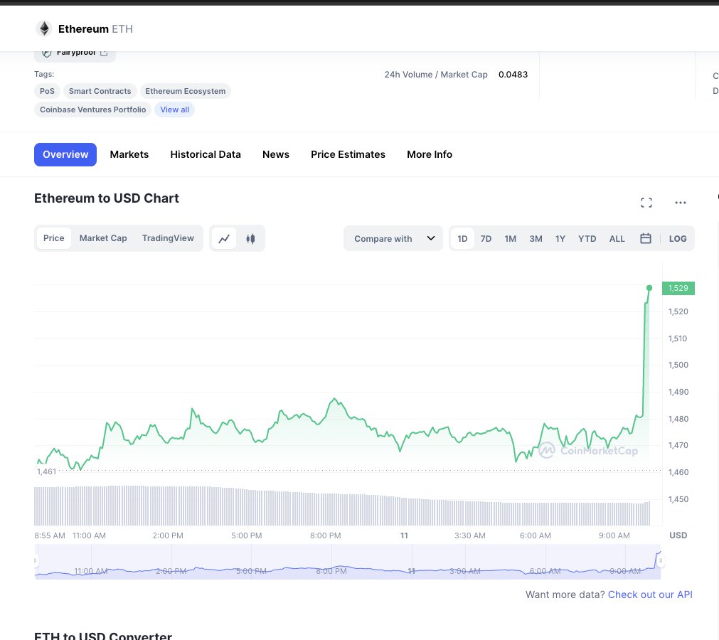Viewport: 719px width, 640px height.
Task: Click the 24h Volume / Market Cap label
Action: 436,75
